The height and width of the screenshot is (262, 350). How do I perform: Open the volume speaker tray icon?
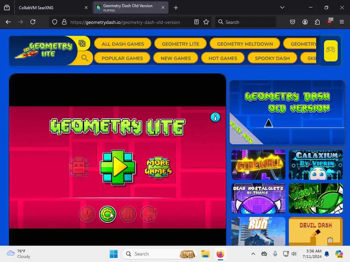click(294, 254)
